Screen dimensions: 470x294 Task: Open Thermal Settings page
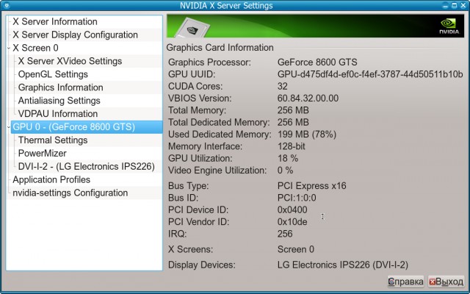tap(53, 140)
